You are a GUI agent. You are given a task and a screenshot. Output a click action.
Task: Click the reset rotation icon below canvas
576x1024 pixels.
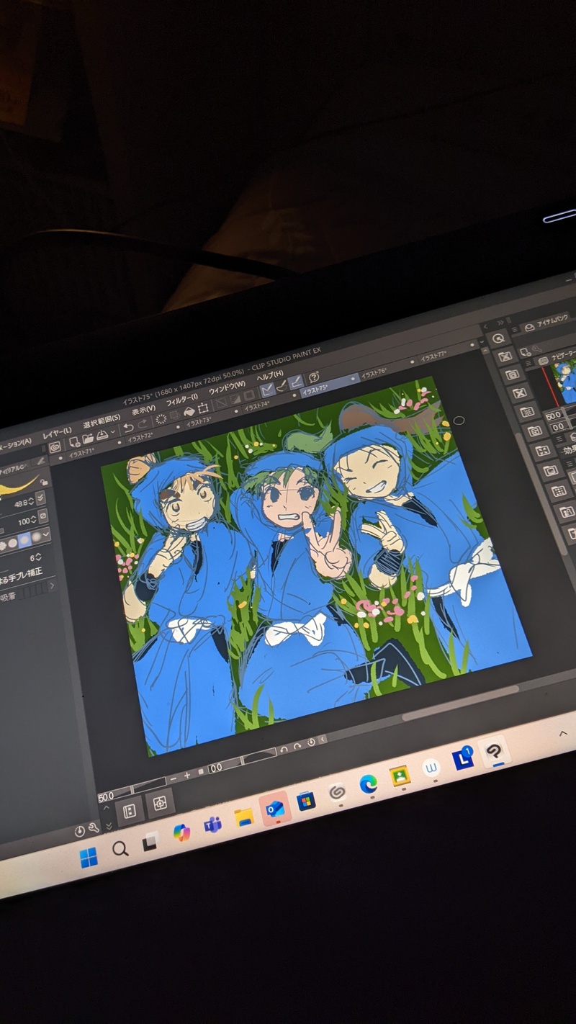click(310, 742)
